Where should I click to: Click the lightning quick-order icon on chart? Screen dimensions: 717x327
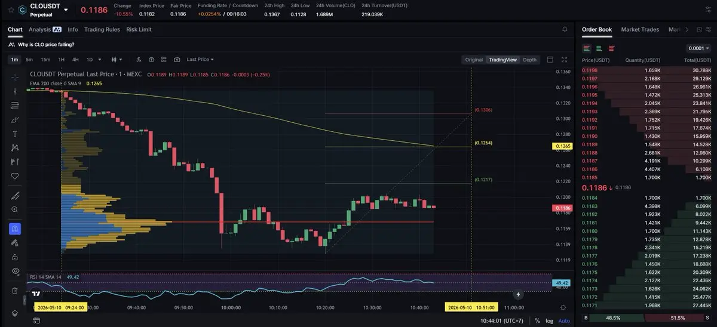[x=518, y=294]
